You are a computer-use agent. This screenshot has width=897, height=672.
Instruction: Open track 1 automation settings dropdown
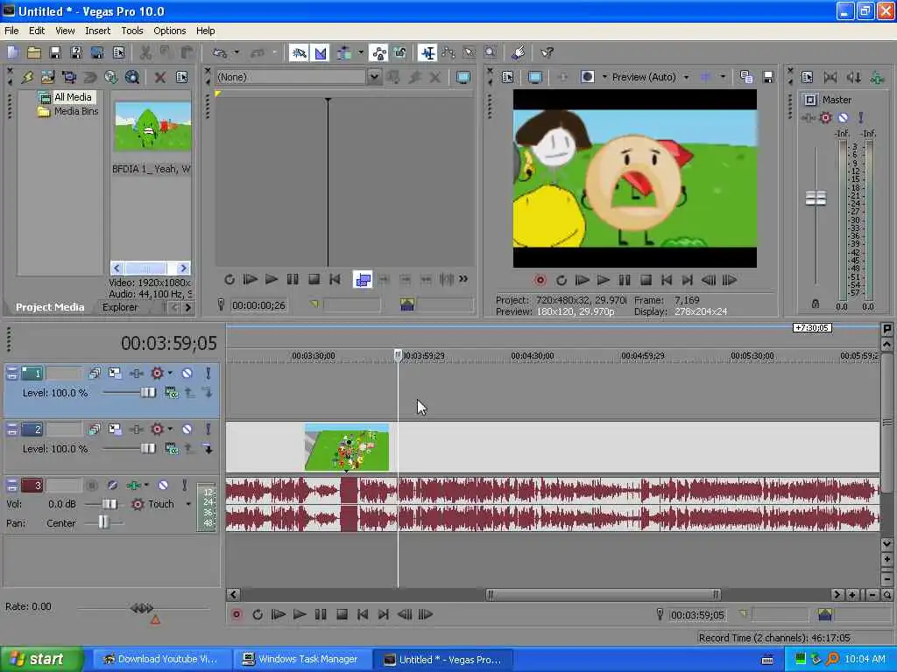170,373
